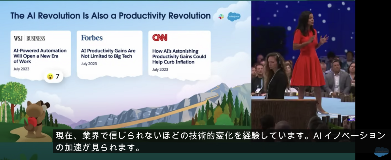Click the Japanese subtitle caption text
This screenshot has width=391, height=160.
pos(221,142)
